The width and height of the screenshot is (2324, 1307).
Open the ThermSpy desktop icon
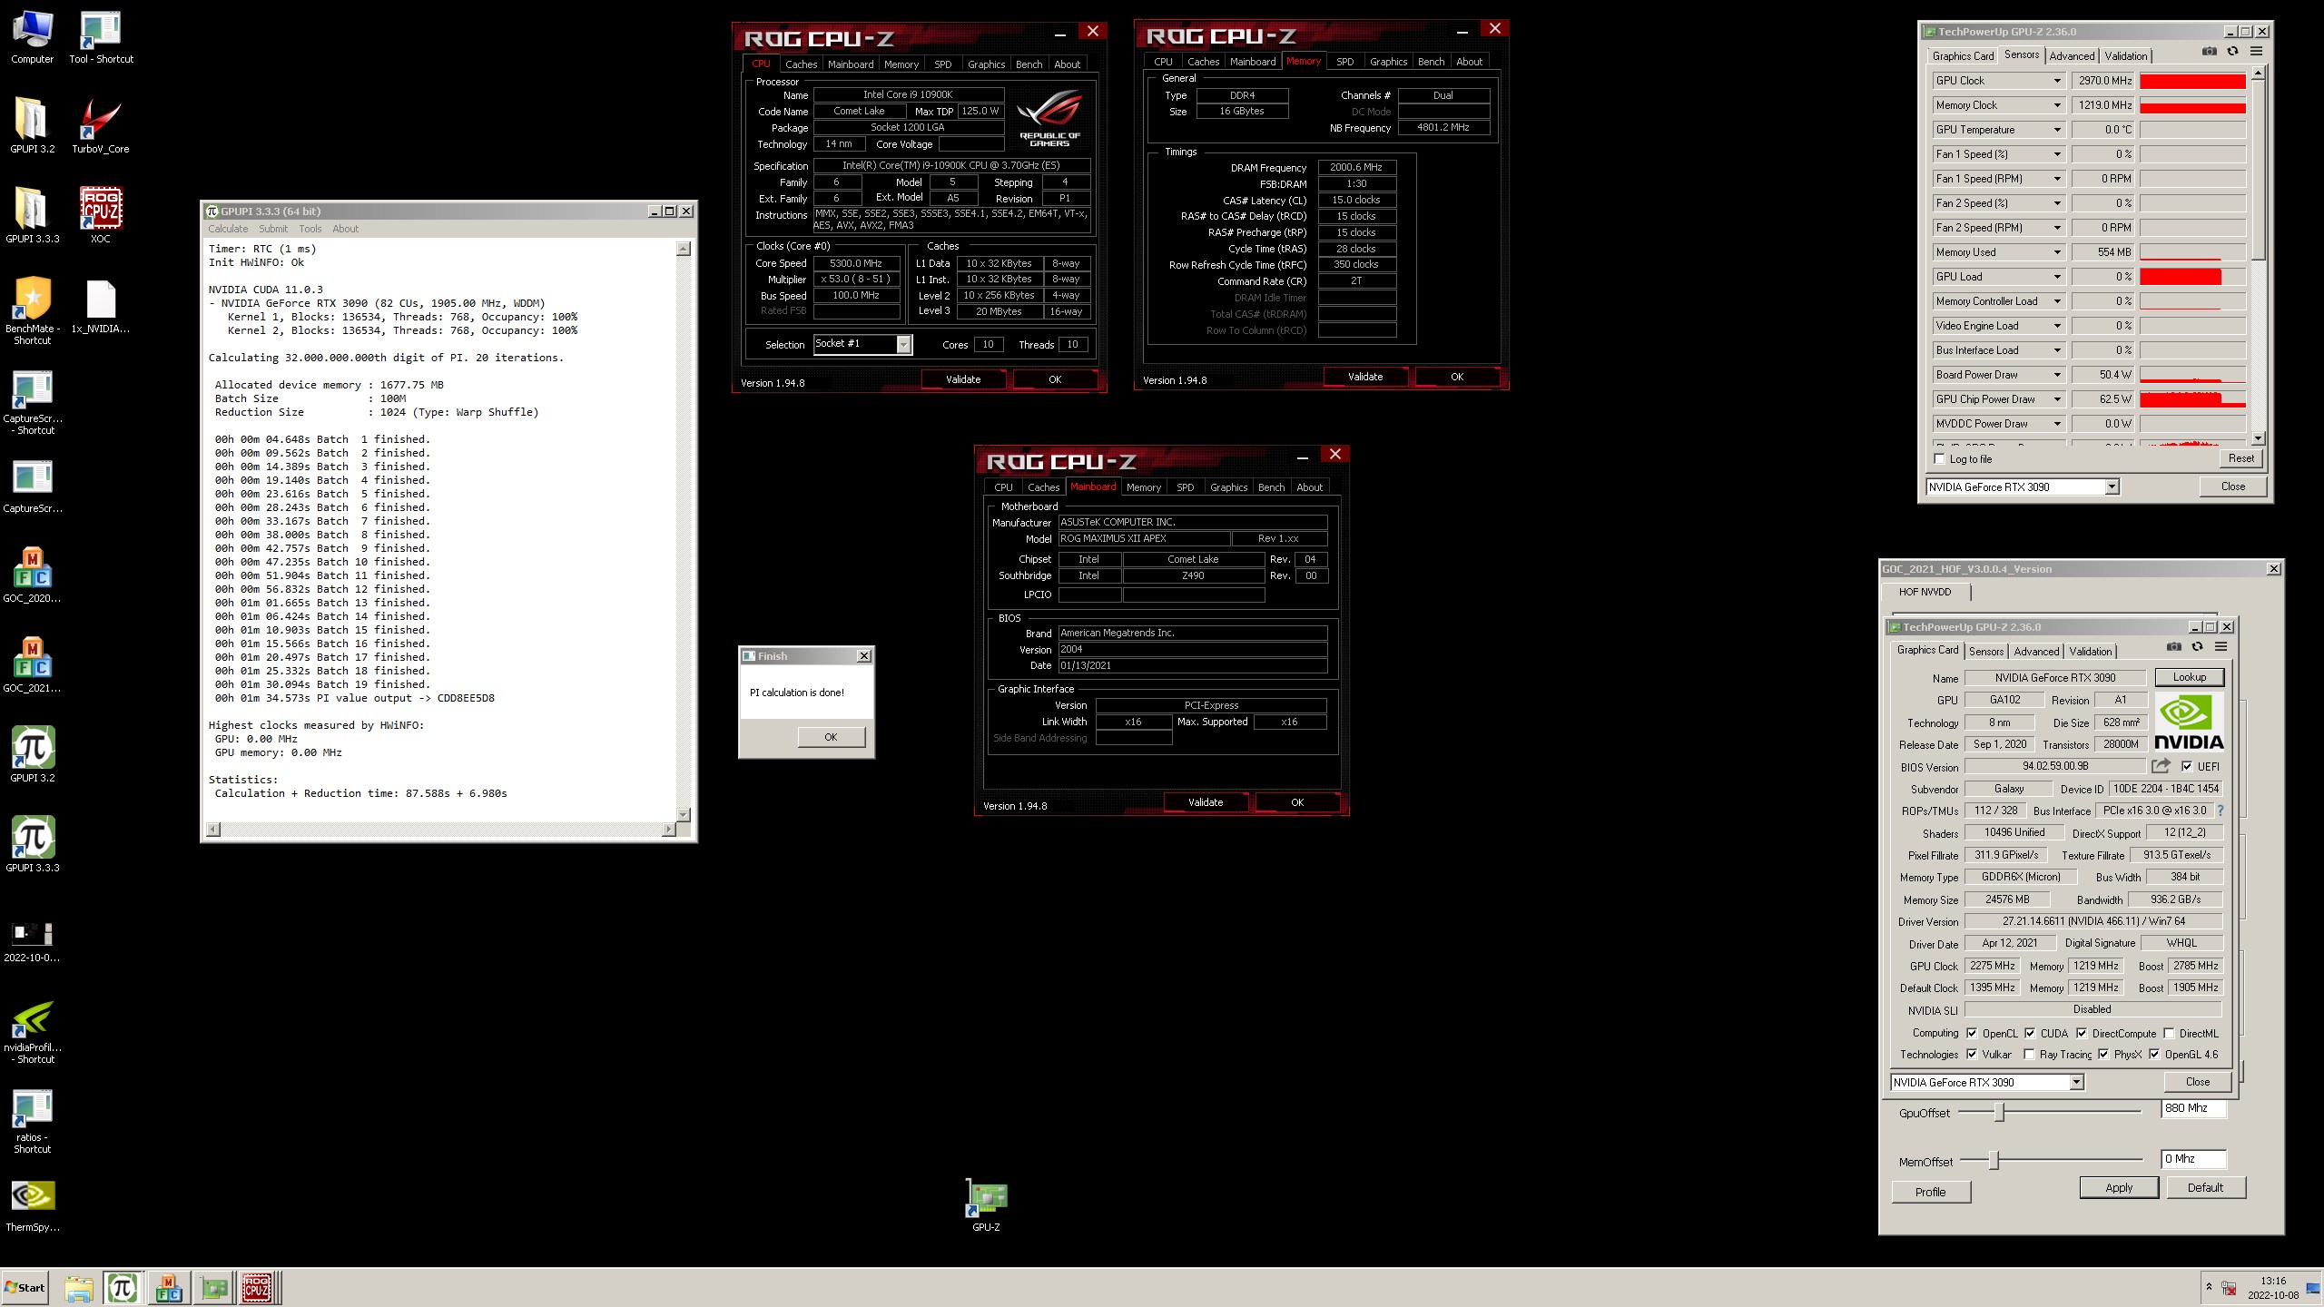point(33,1205)
